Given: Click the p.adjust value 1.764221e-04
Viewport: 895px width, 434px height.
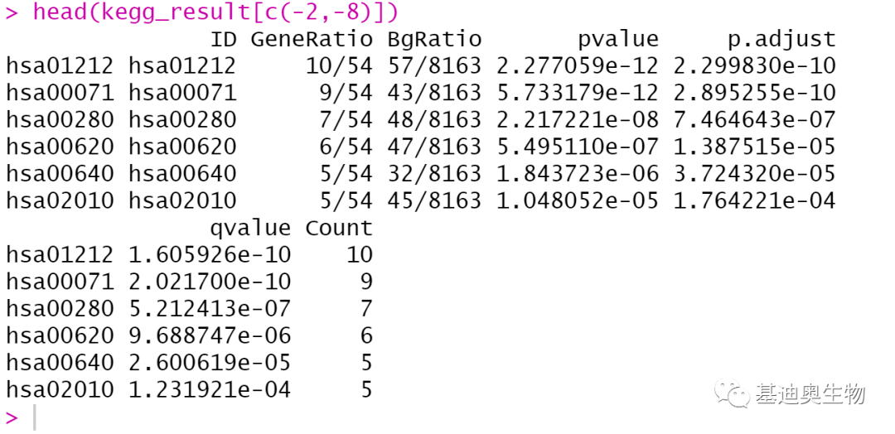Looking at the screenshot, I should [754, 200].
